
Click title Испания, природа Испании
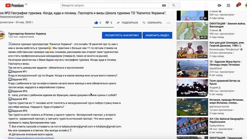point(227,101)
